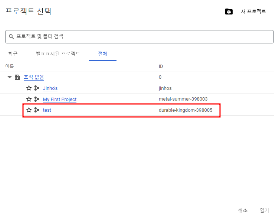Click the organization building icon
The height and width of the screenshot is (222, 279).
17,77
